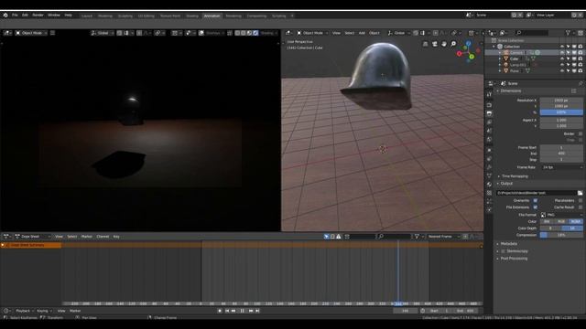Screen dimensions: 586x329
Task: Toggle the File Extensions checkbox
Action: pyautogui.click(x=535, y=207)
